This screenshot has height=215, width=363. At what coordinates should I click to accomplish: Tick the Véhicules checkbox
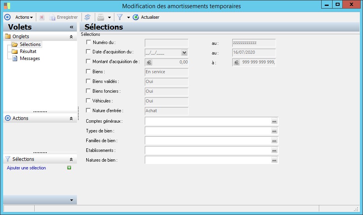(88, 100)
